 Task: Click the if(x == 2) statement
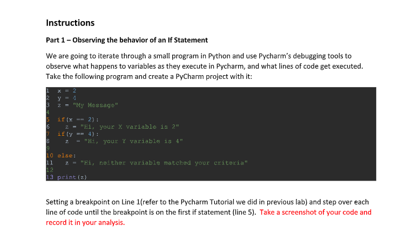pyautogui.click(x=78, y=120)
